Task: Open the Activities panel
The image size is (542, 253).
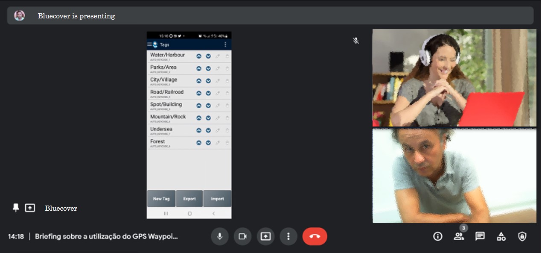Action: coord(501,236)
